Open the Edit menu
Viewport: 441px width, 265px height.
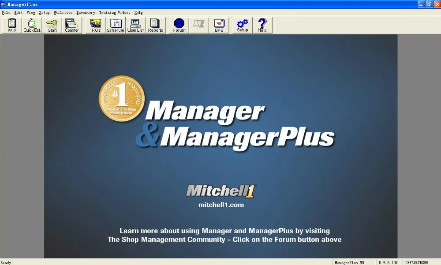click(x=18, y=13)
